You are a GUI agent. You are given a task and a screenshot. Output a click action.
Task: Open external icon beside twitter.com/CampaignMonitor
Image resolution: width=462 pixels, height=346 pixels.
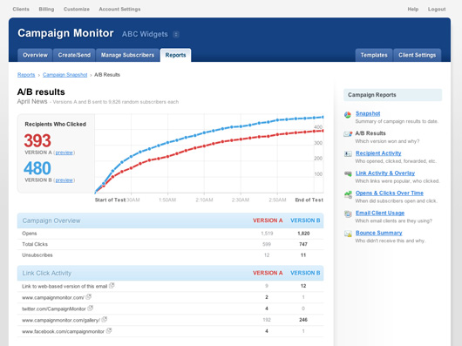(x=90, y=308)
